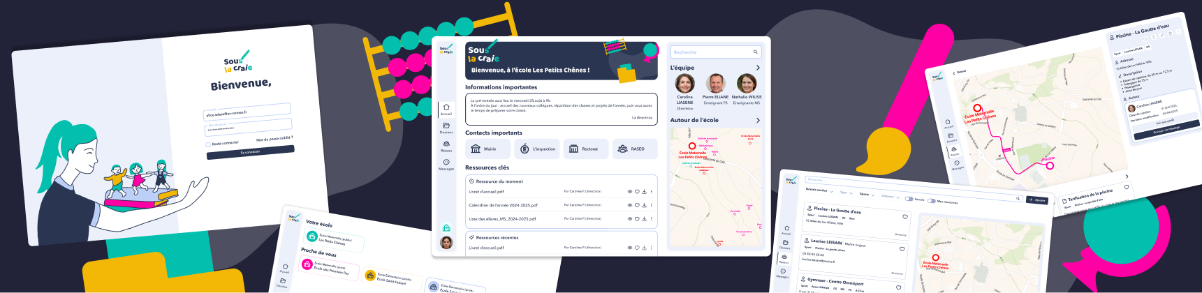1202x293 pixels.
Task: Open Messages icon in the network list window
Action: coord(782,273)
